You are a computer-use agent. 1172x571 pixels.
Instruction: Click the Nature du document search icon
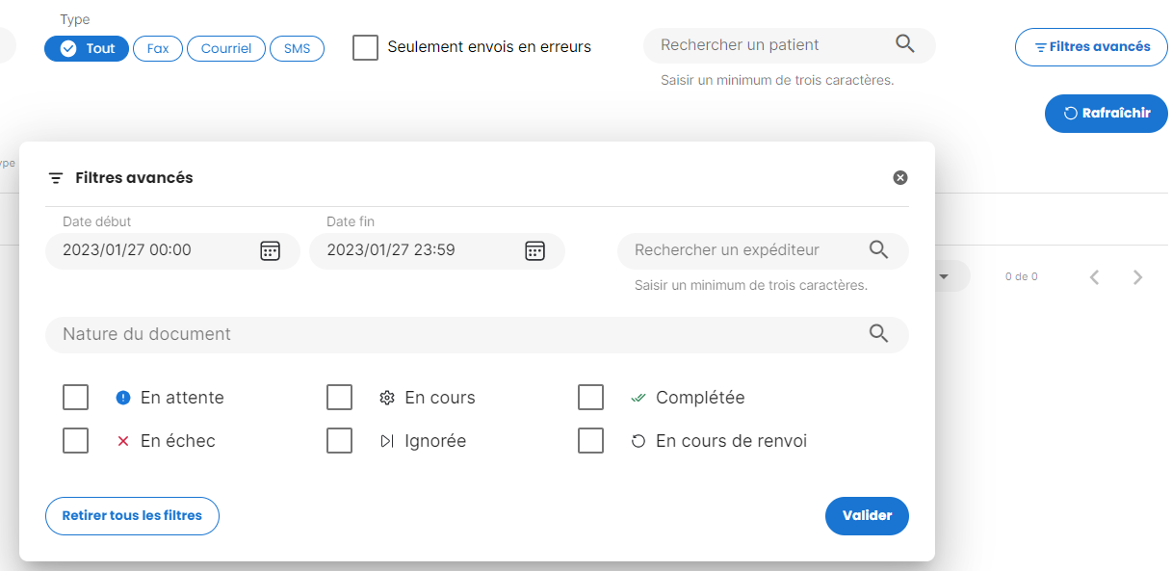[x=878, y=334]
